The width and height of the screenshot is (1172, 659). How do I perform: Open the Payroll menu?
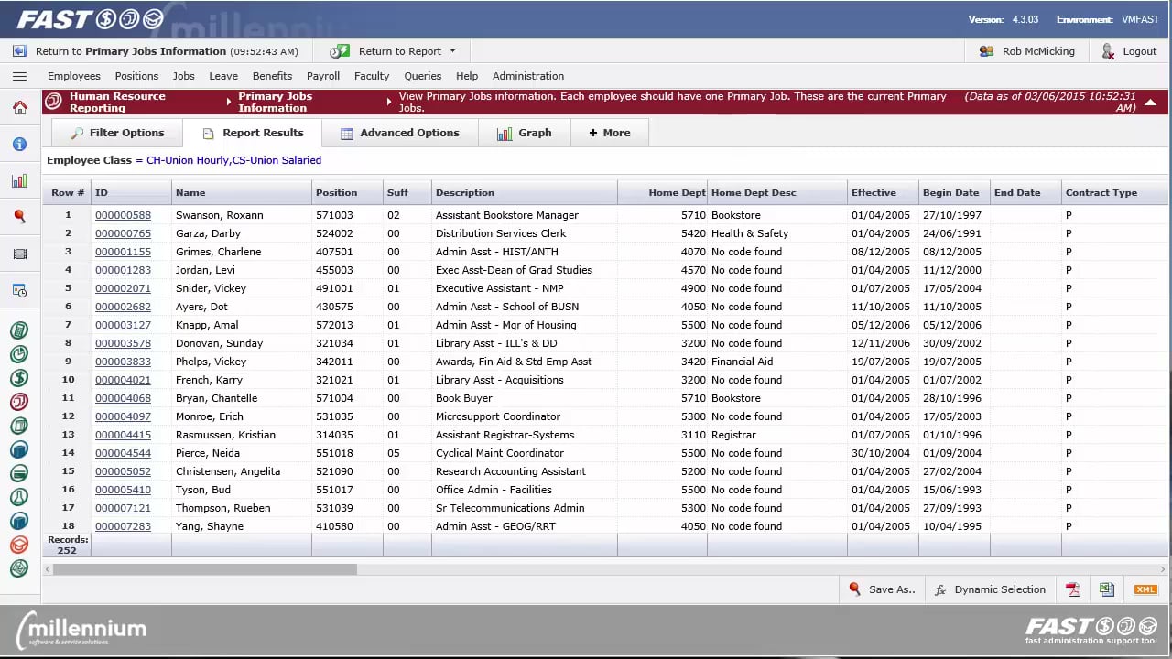pyautogui.click(x=323, y=76)
